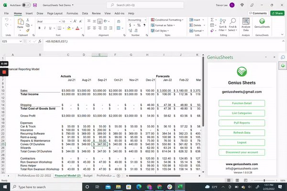
Task: Toggle italic formatting
Action: click(x=44, y=28)
